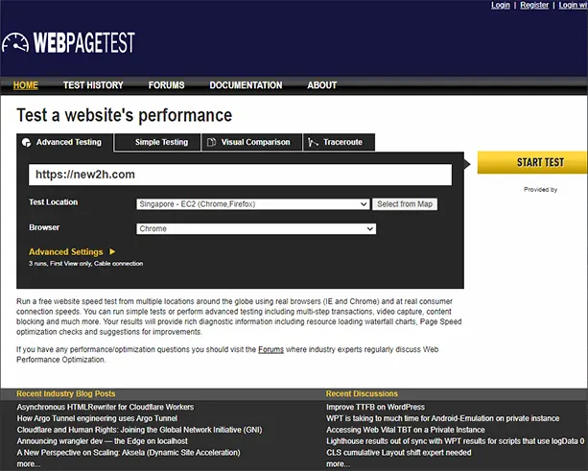Open FORUMS in navigation bar

pos(167,85)
